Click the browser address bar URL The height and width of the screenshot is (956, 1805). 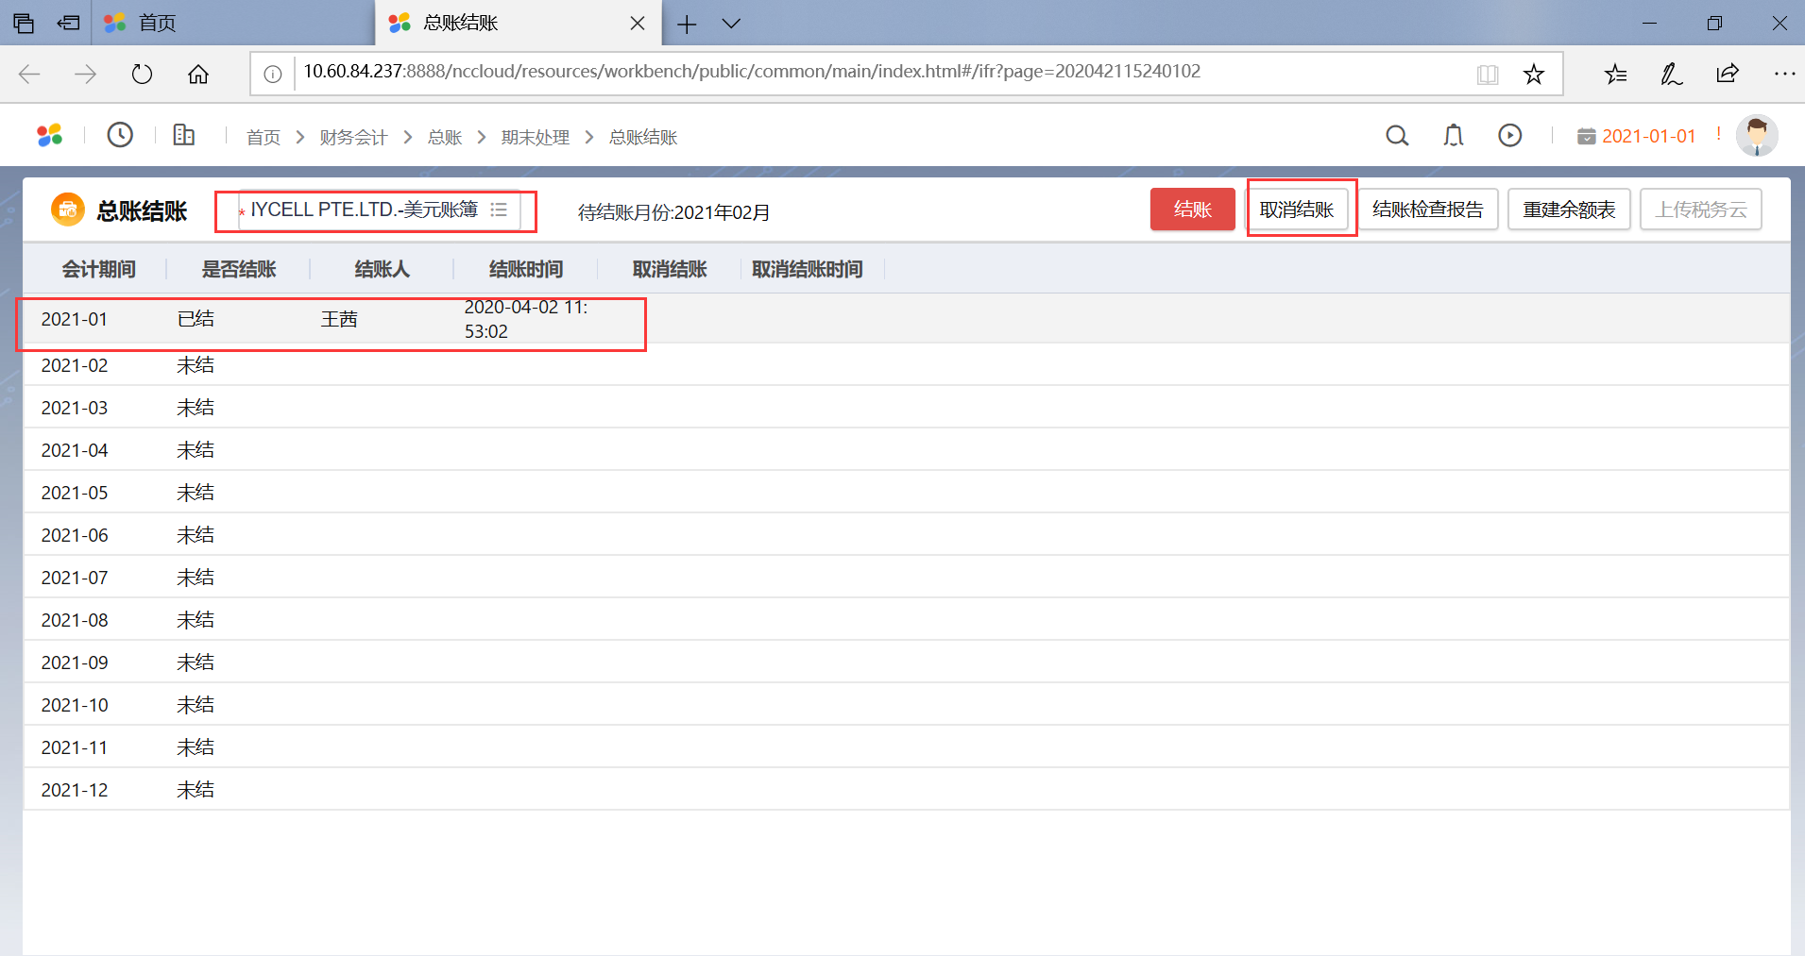click(x=751, y=72)
